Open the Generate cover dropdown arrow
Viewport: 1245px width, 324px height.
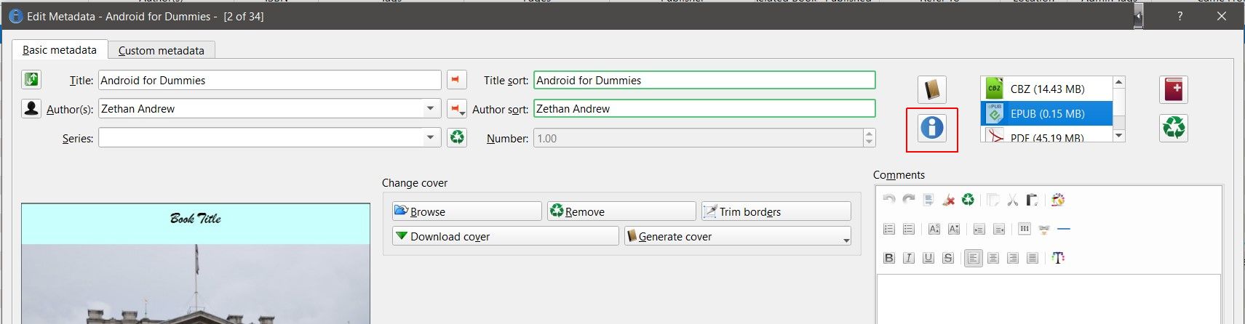coord(846,239)
